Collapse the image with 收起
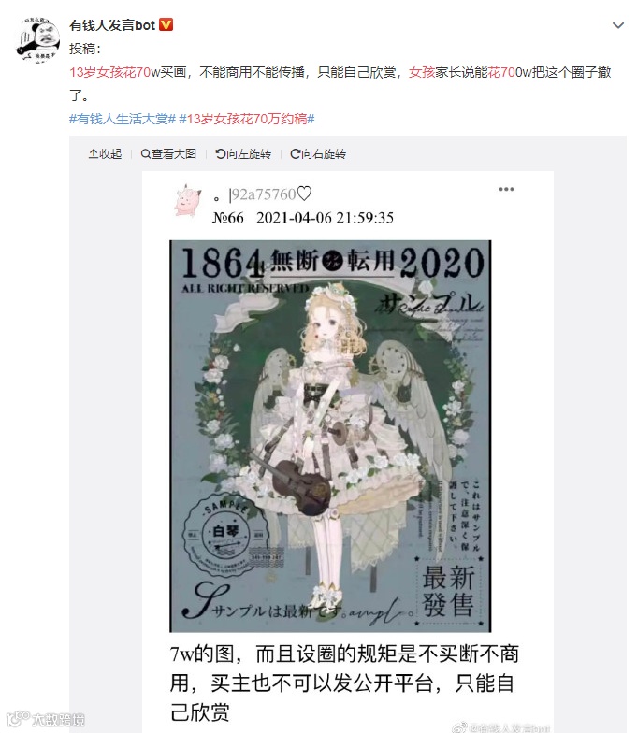Image resolution: width=637 pixels, height=733 pixels. [x=105, y=153]
